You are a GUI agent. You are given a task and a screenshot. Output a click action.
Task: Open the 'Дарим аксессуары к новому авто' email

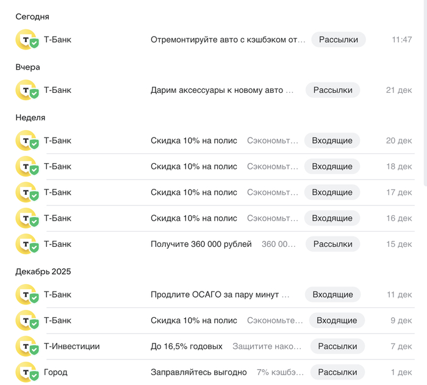point(222,90)
